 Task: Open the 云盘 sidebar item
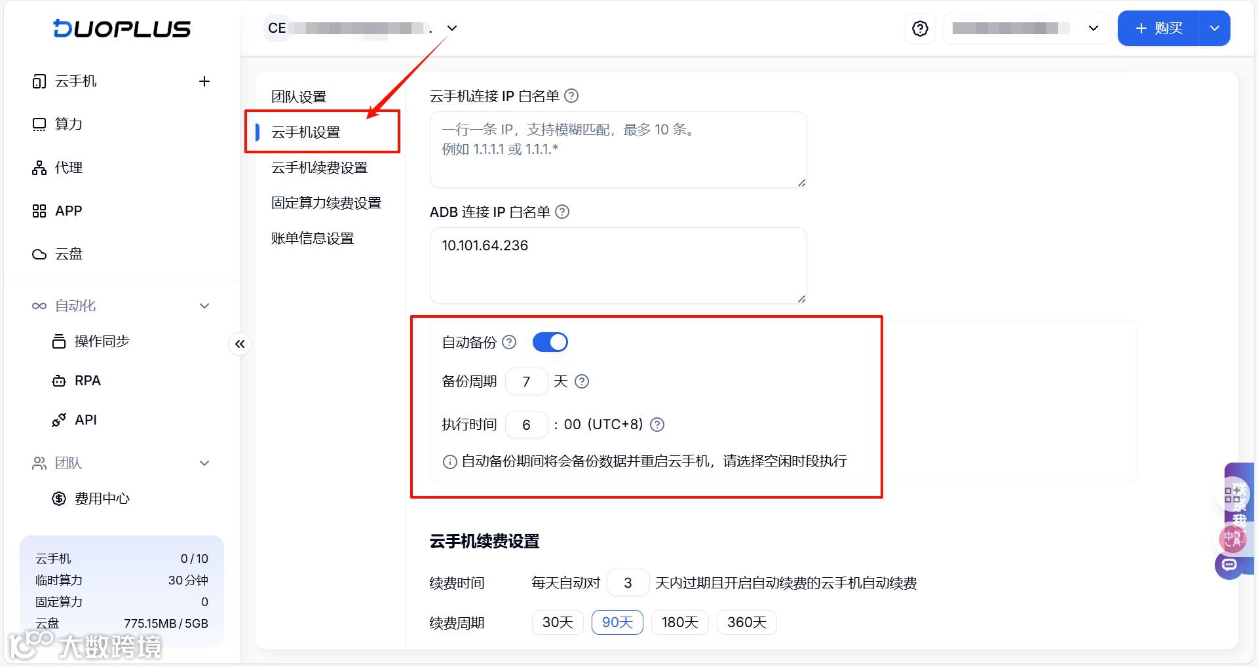coord(69,254)
